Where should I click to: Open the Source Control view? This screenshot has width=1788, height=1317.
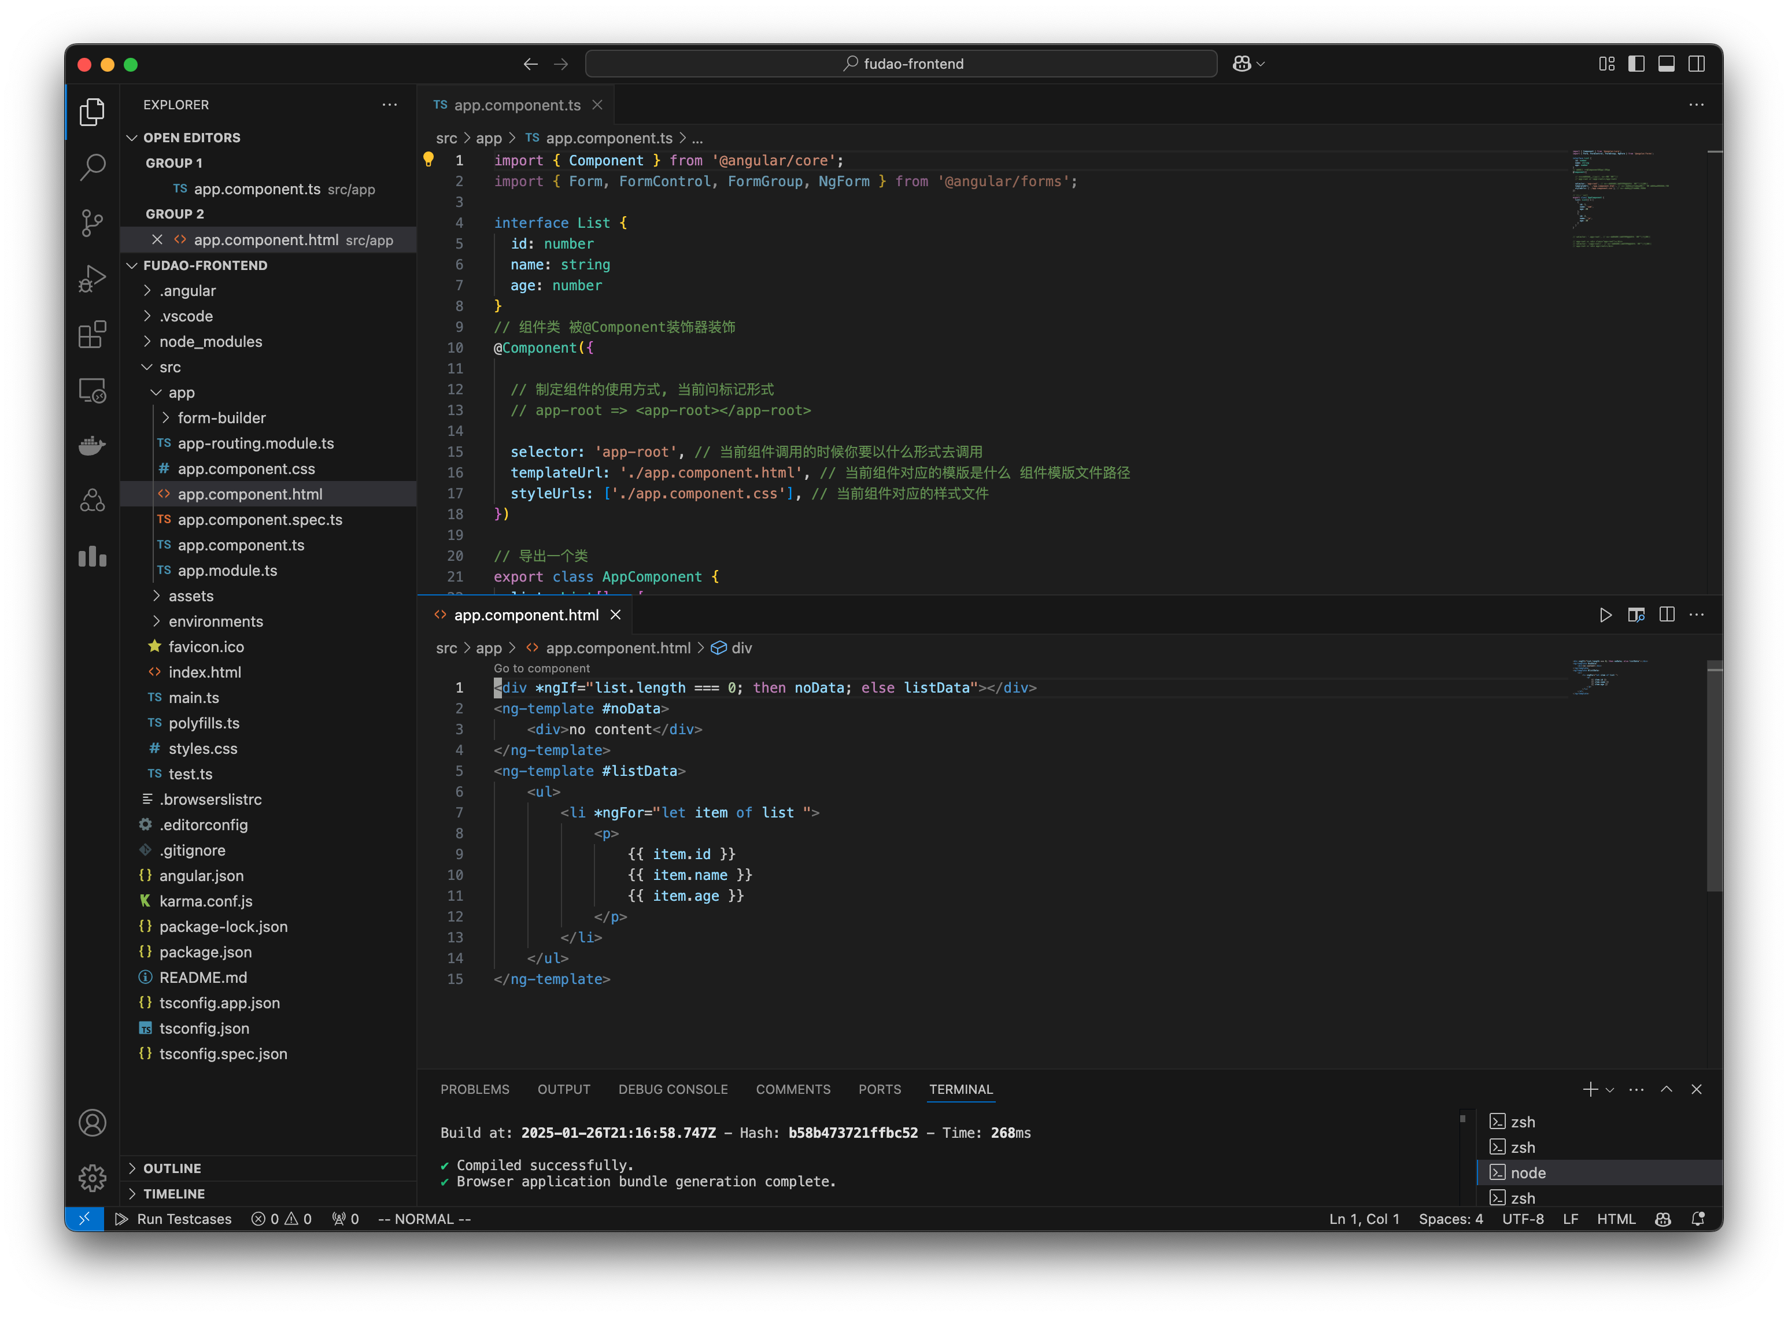tap(92, 223)
